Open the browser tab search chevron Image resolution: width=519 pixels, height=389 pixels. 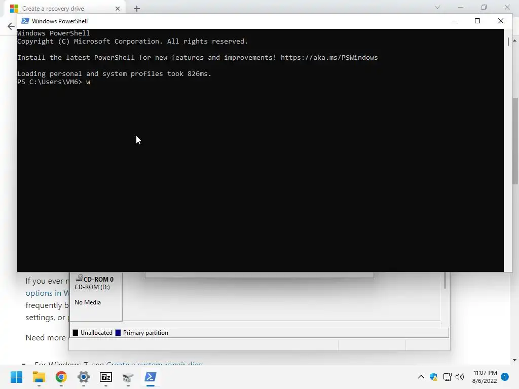click(x=437, y=7)
